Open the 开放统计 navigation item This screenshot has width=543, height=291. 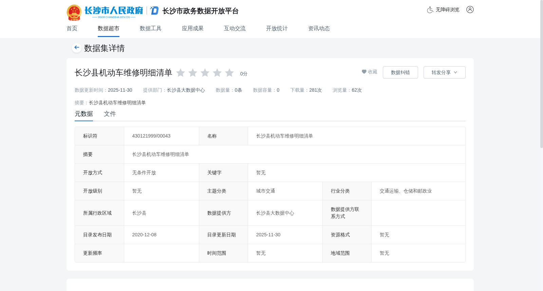pos(277,29)
